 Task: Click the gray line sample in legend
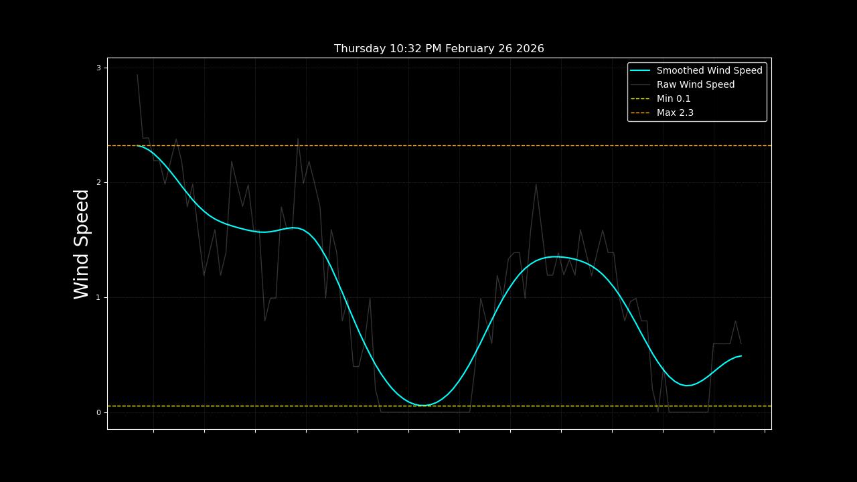point(640,84)
